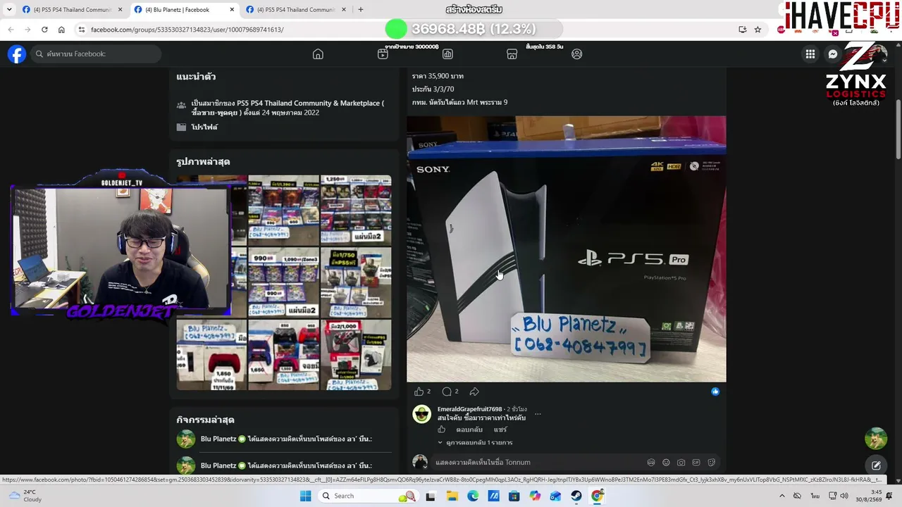The height and width of the screenshot is (507, 902).
Task: Open the Facebook apps grid menu
Action: (x=810, y=54)
